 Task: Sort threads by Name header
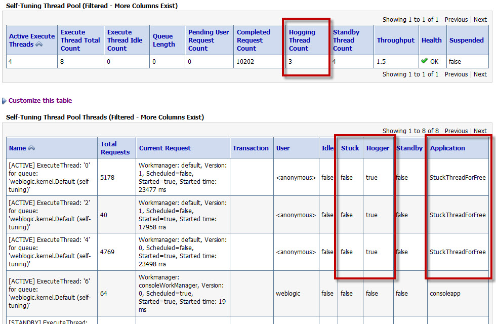click(x=17, y=148)
